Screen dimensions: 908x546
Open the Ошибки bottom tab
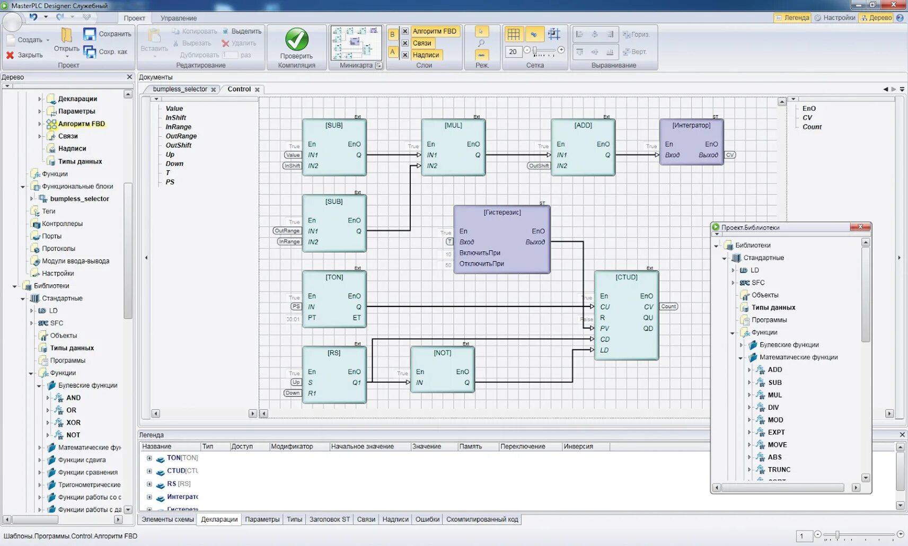(427, 519)
